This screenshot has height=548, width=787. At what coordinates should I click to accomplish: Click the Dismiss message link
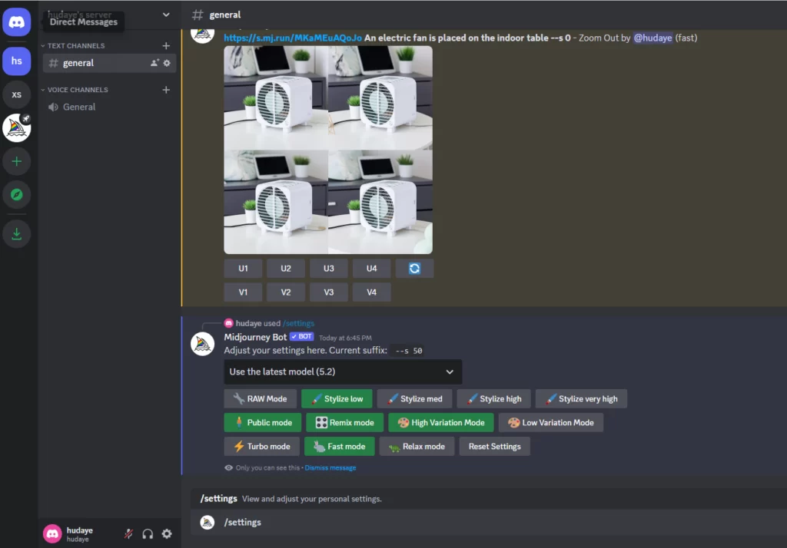[330, 467]
